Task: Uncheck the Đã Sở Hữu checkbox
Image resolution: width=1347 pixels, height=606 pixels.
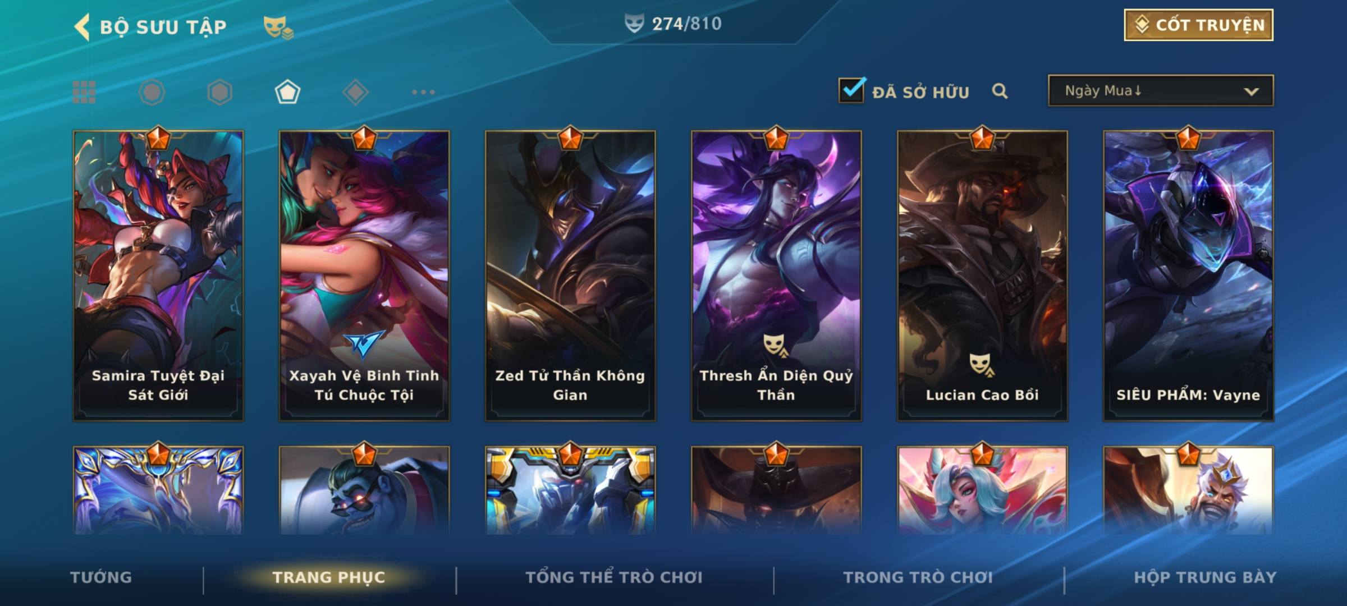Action: click(851, 90)
